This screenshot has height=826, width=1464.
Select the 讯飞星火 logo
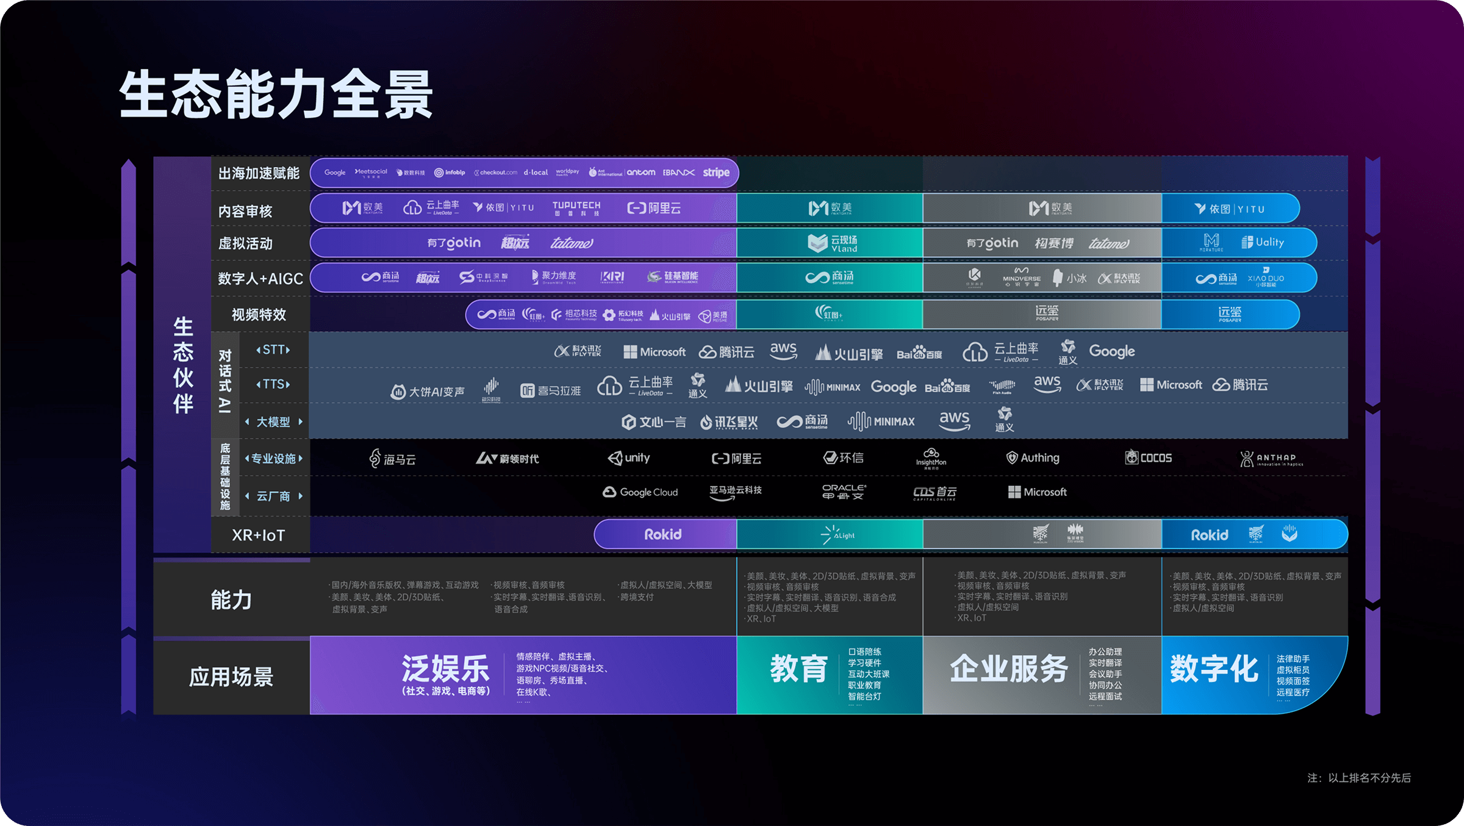pos(729,422)
